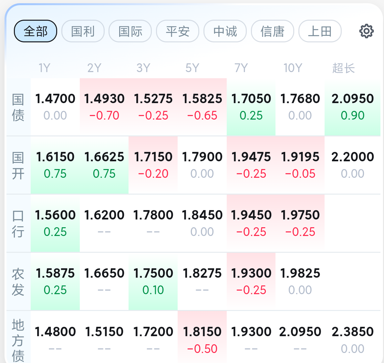Open the settings gear icon
This screenshot has width=384, height=363.
[366, 31]
